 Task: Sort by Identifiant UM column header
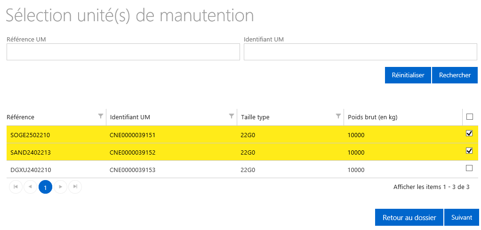coord(130,117)
